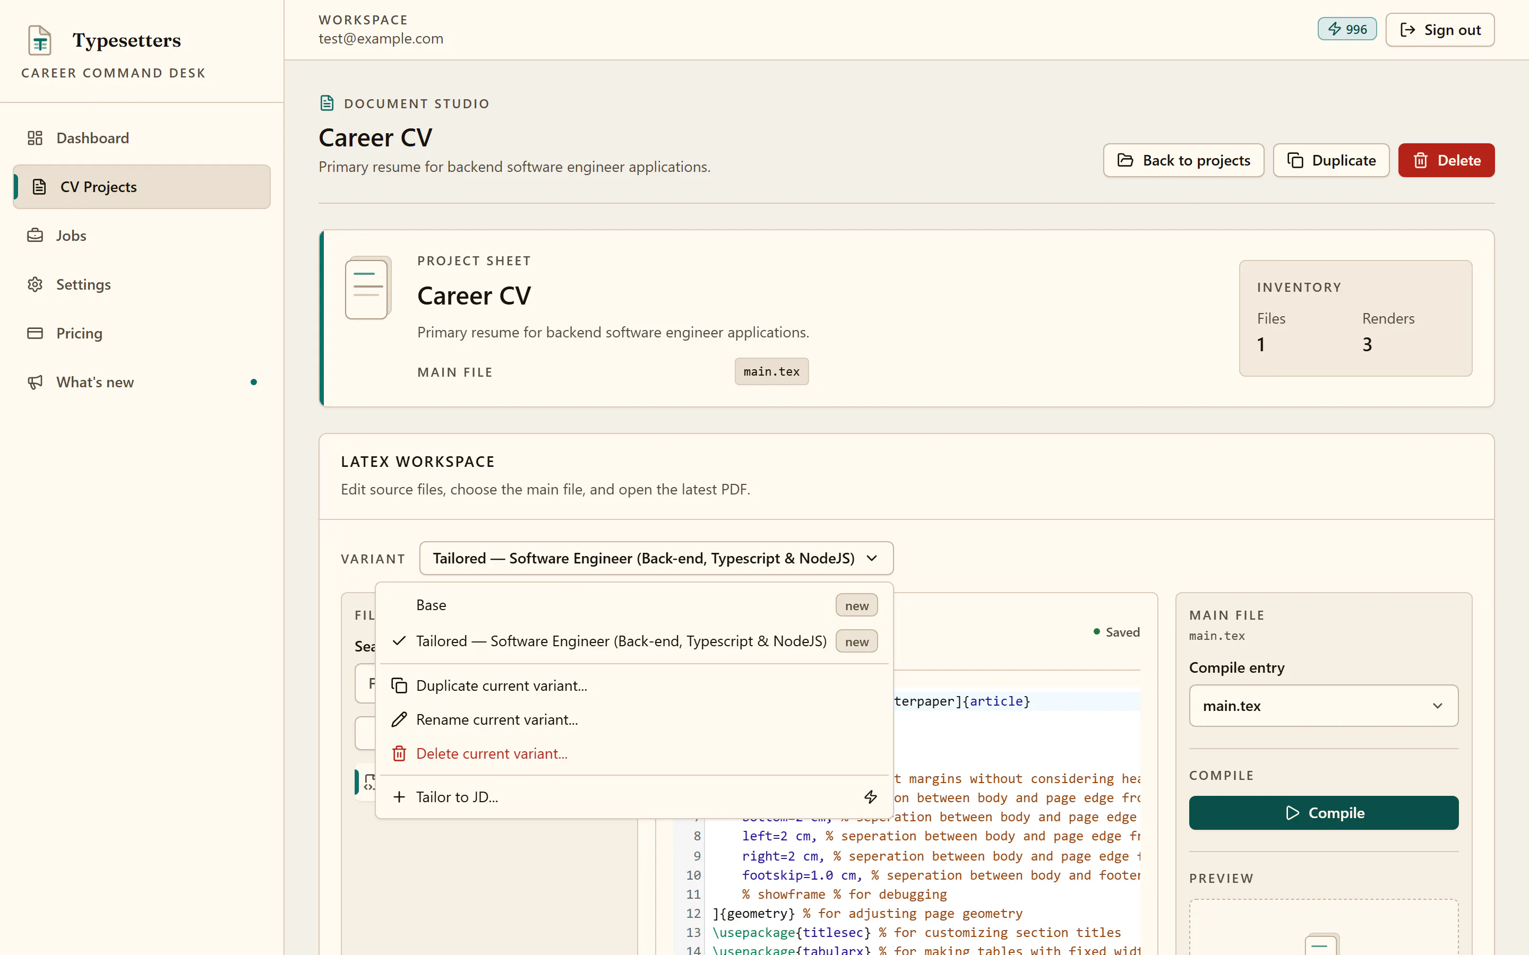This screenshot has width=1529, height=955.
Task: Delete the Career CV project
Action: click(x=1446, y=160)
